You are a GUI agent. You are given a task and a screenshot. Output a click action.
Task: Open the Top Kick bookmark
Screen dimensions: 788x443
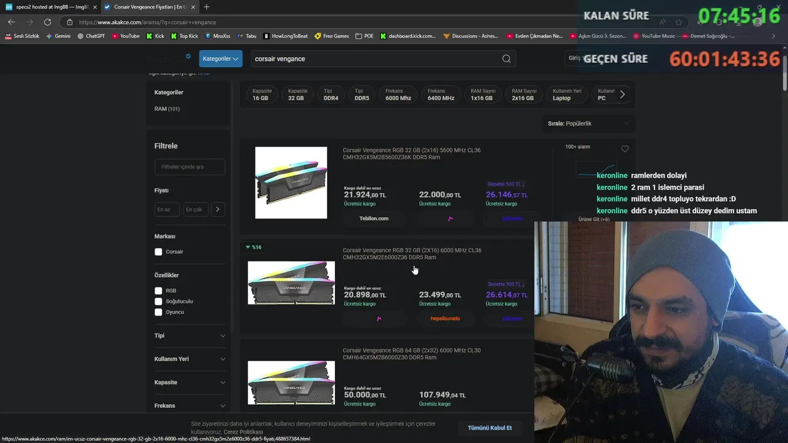pos(184,36)
